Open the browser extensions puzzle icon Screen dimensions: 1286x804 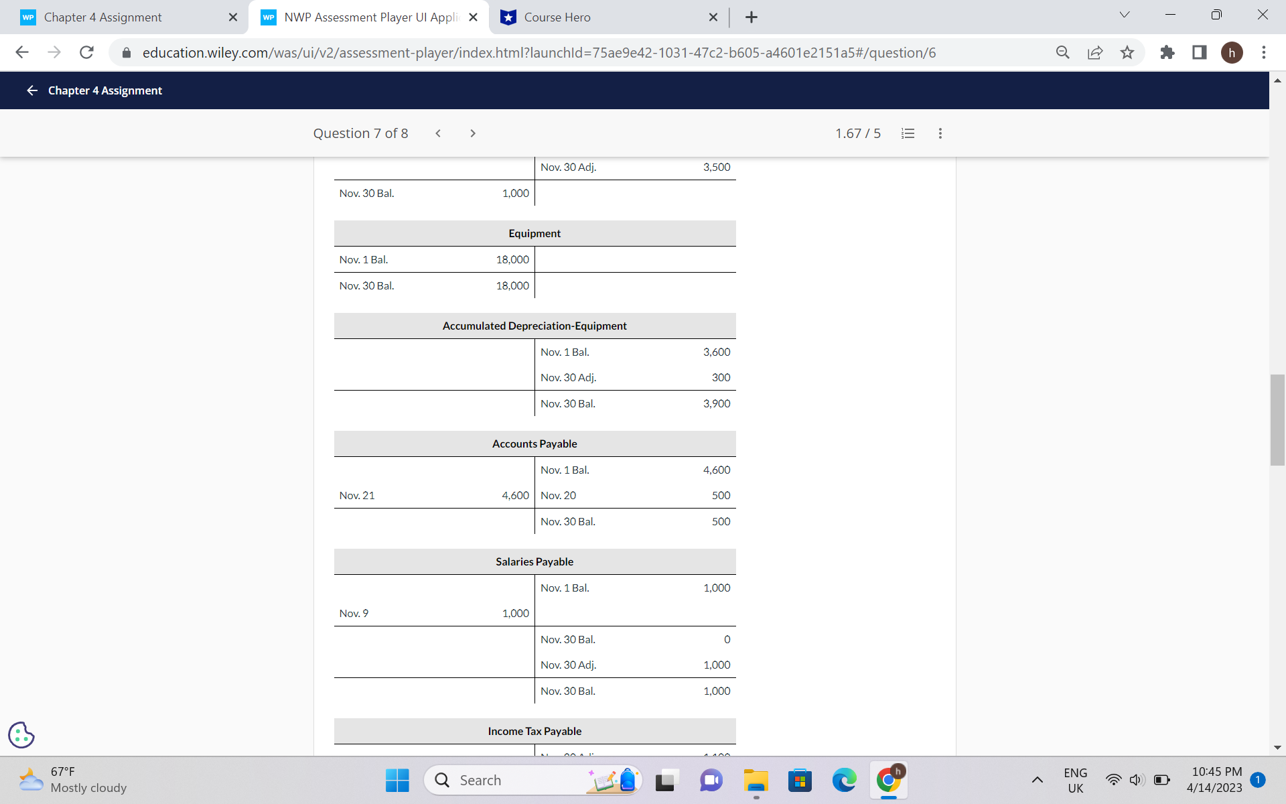point(1167,52)
